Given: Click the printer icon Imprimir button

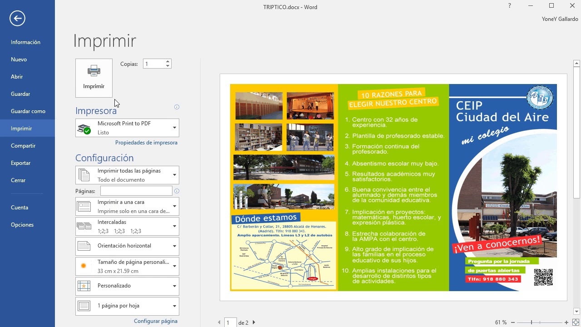Looking at the screenshot, I should [x=94, y=78].
